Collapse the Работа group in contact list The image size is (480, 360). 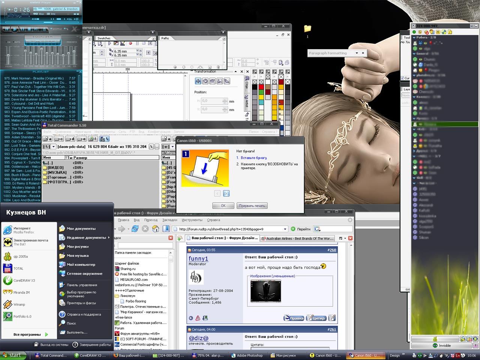414,37
